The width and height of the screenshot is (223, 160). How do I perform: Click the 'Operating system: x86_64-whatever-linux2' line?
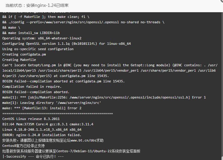[x=42, y=38]
